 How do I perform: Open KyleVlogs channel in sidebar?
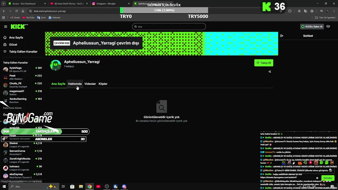[x=22, y=69]
